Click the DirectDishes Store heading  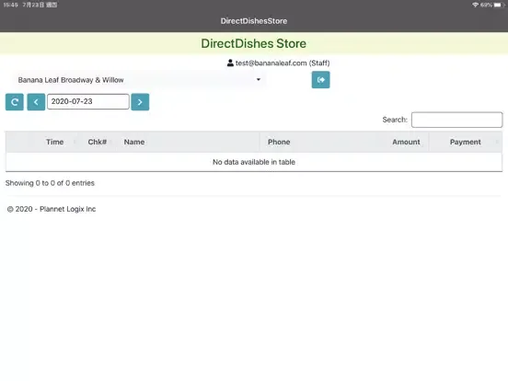254,43
